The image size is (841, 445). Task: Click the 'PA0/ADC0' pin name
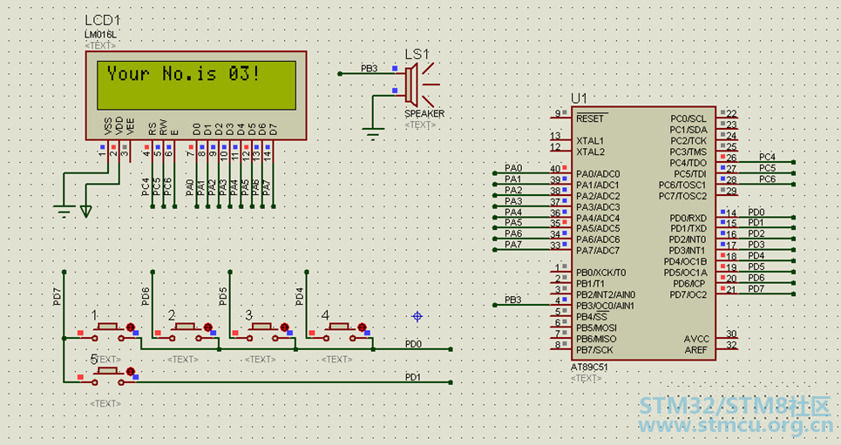pos(598,174)
